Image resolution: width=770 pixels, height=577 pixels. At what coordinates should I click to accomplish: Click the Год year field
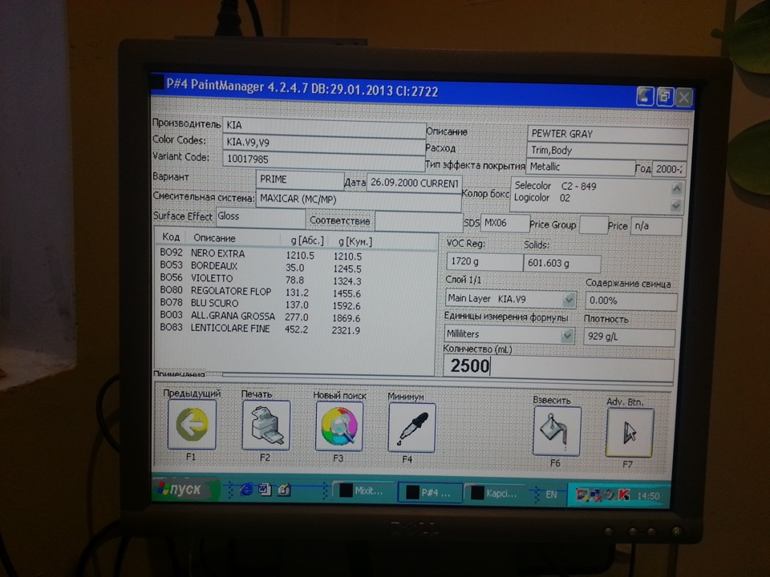click(669, 169)
